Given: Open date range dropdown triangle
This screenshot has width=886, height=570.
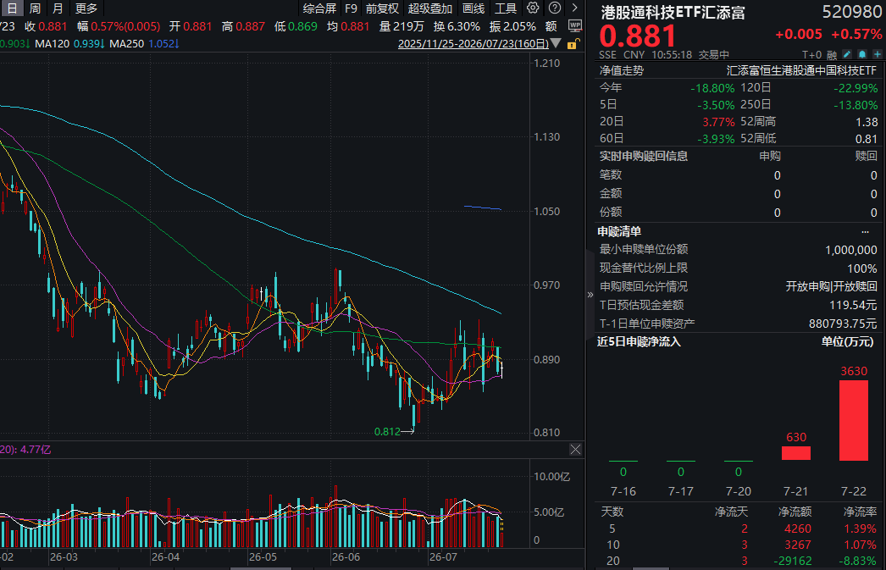Looking at the screenshot, I should (x=556, y=43).
